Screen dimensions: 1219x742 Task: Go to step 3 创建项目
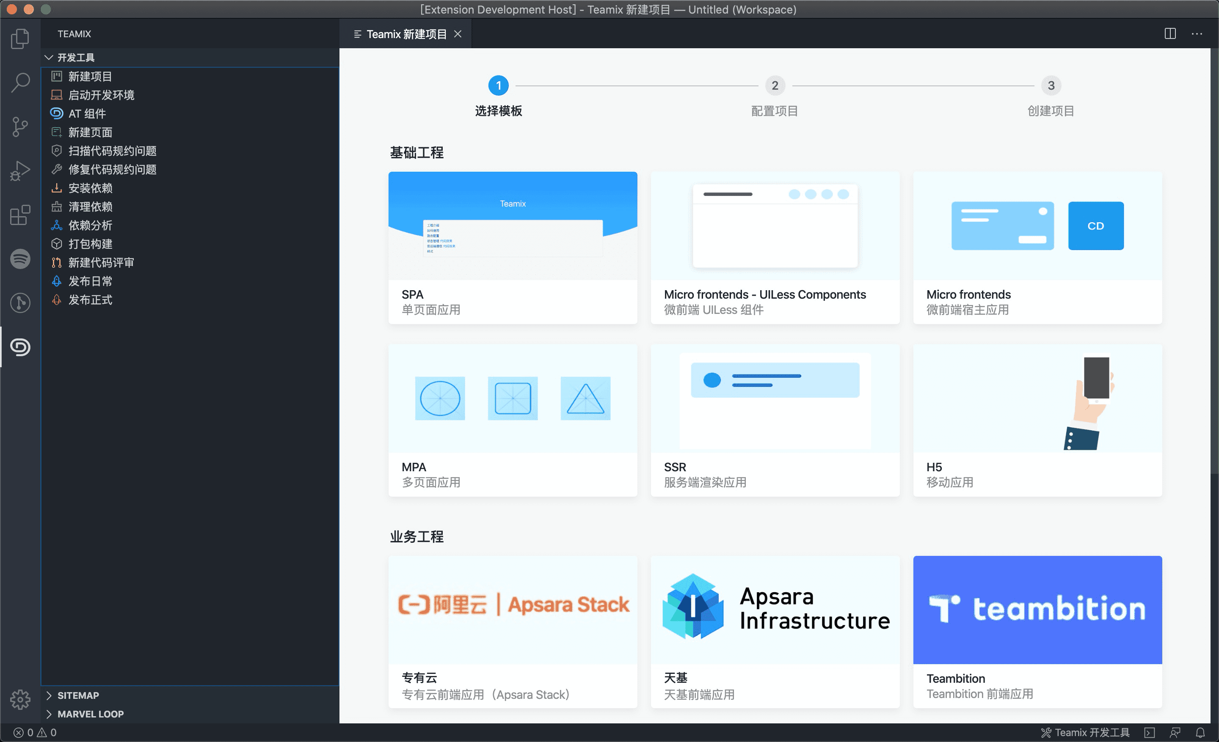tap(1051, 96)
